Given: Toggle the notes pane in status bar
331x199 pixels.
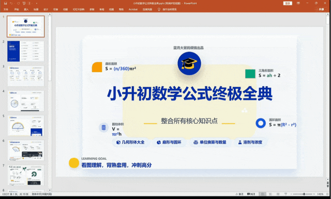Looking at the screenshot, I should point(239,194).
